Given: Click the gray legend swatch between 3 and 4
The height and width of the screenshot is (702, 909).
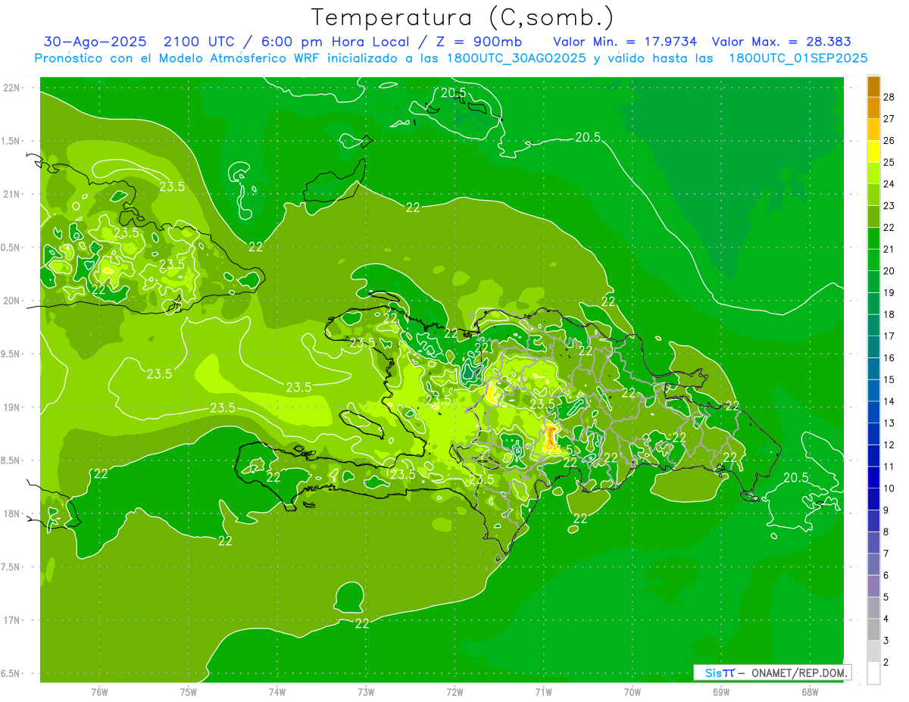Looking at the screenshot, I should pos(873,630).
